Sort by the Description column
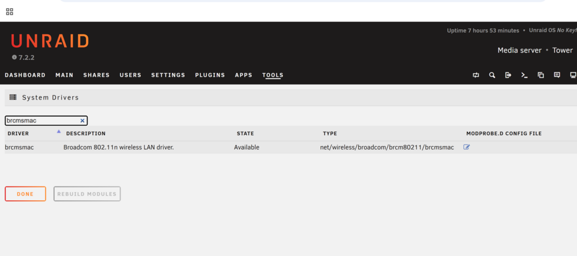The width and height of the screenshot is (577, 256). 86,133
